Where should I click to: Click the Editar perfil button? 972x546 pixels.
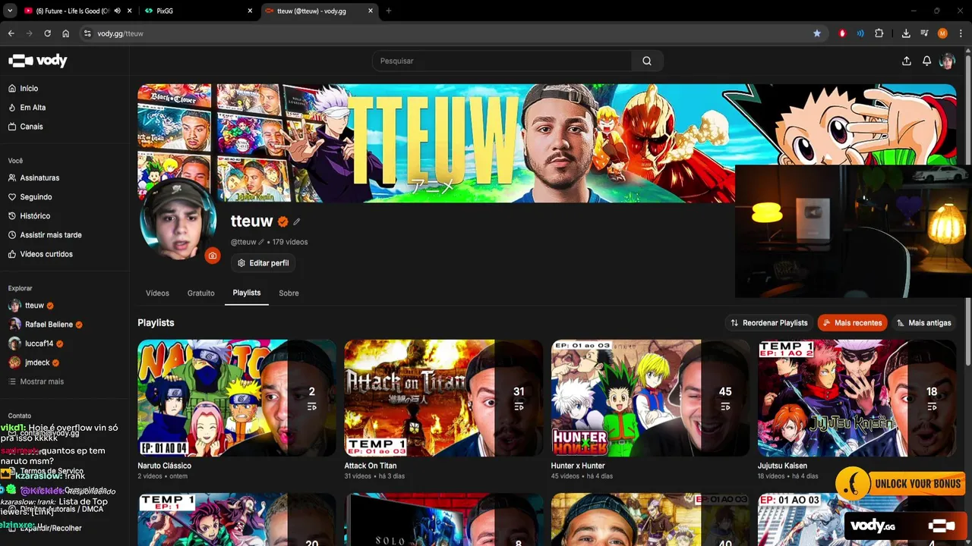click(x=263, y=263)
